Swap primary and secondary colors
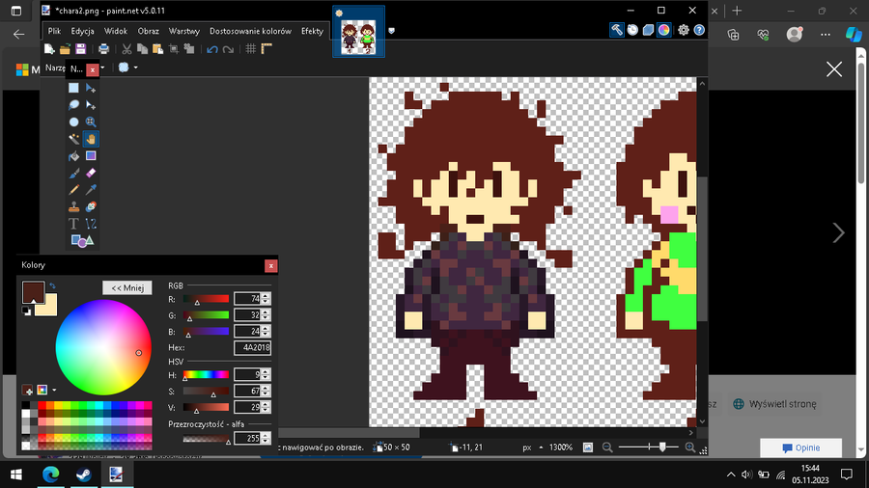The height and width of the screenshot is (488, 869). pyautogui.click(x=52, y=286)
